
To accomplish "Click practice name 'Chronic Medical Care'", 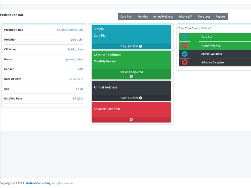I will [70, 30].
